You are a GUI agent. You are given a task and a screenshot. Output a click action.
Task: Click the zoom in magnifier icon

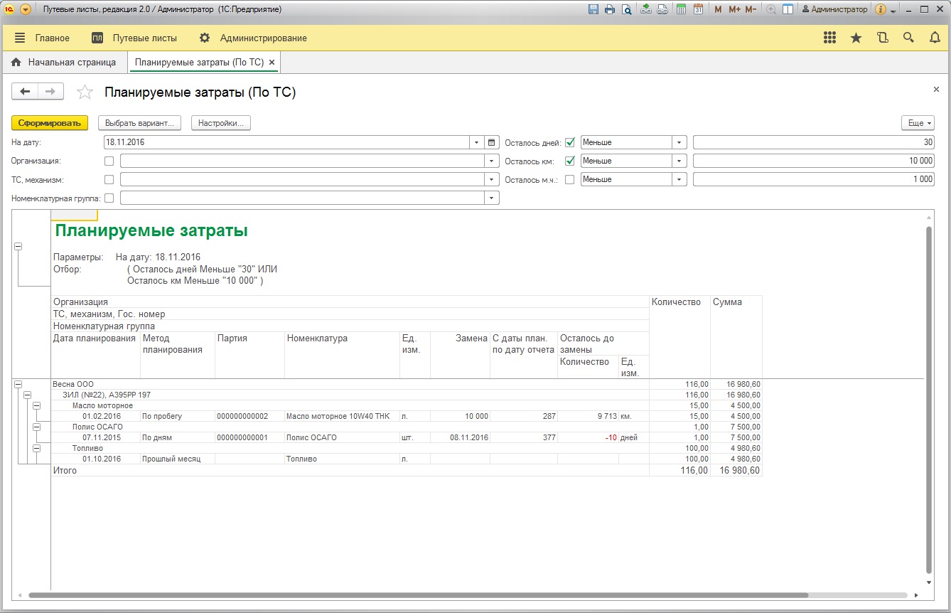click(x=771, y=9)
